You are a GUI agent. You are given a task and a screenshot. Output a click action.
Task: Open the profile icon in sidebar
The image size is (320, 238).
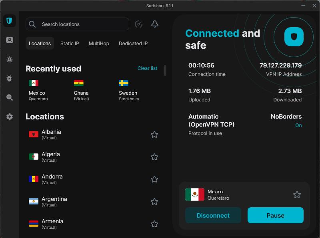point(9,40)
